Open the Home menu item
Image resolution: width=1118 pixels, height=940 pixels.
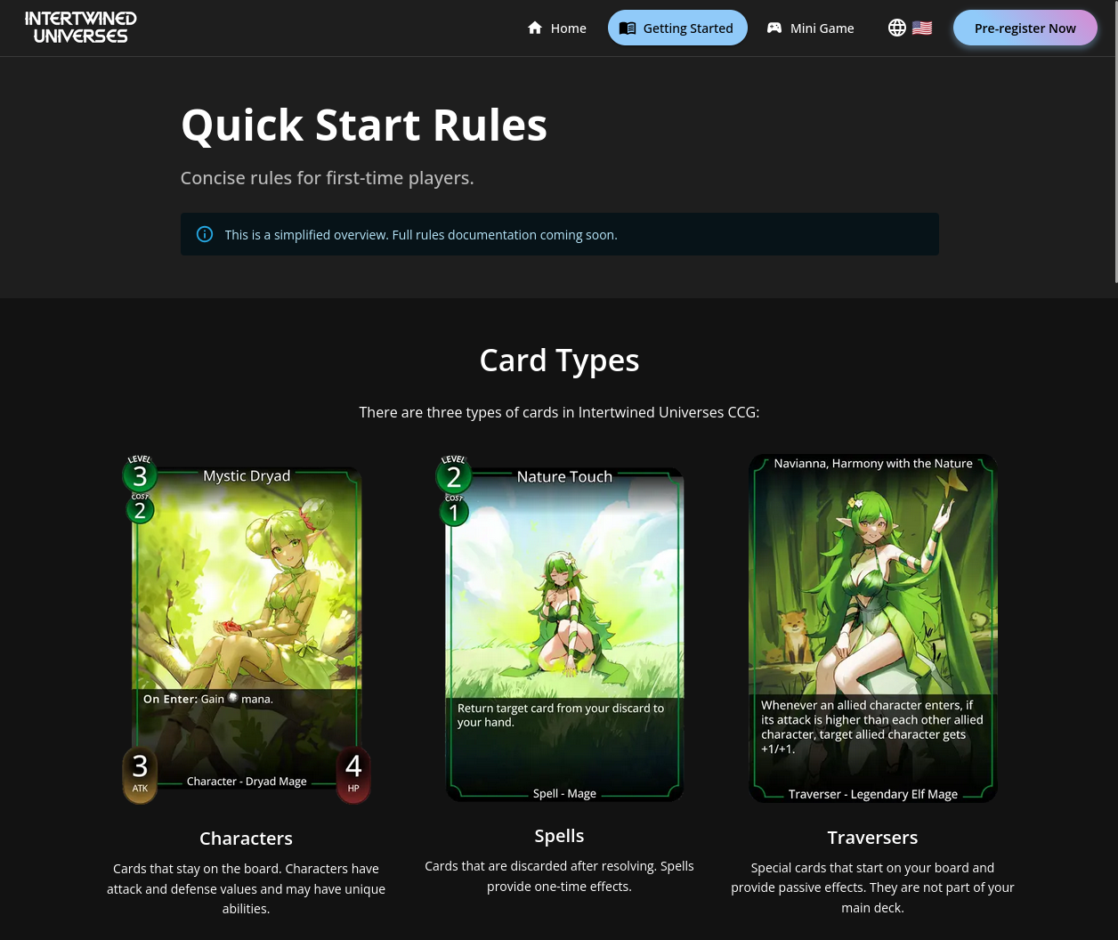557,28
